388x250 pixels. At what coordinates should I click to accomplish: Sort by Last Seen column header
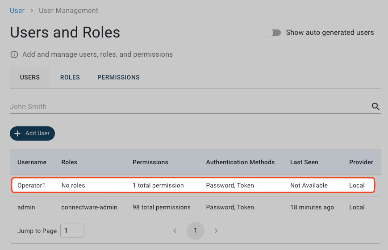click(304, 162)
